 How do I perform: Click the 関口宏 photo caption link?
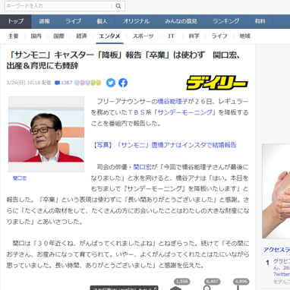pos(20,178)
